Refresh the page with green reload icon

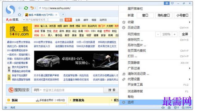[x=26, y=8]
